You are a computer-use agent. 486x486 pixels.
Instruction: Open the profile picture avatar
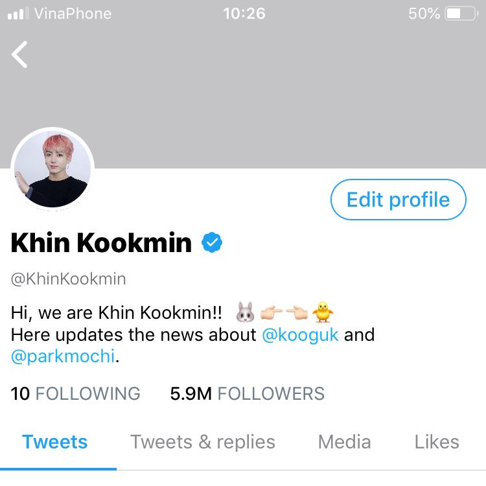52,169
